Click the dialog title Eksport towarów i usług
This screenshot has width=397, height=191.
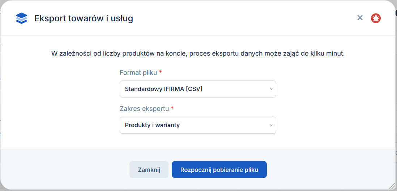84,18
